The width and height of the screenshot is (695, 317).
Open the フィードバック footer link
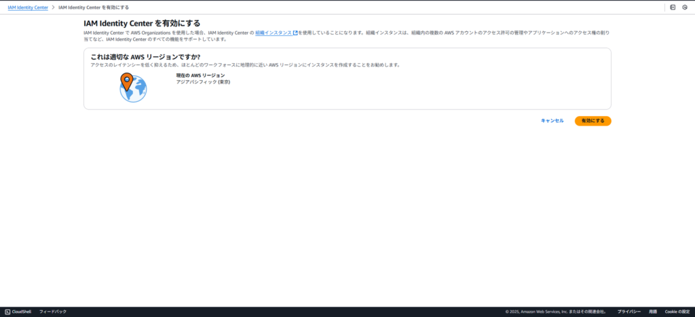coord(53,312)
